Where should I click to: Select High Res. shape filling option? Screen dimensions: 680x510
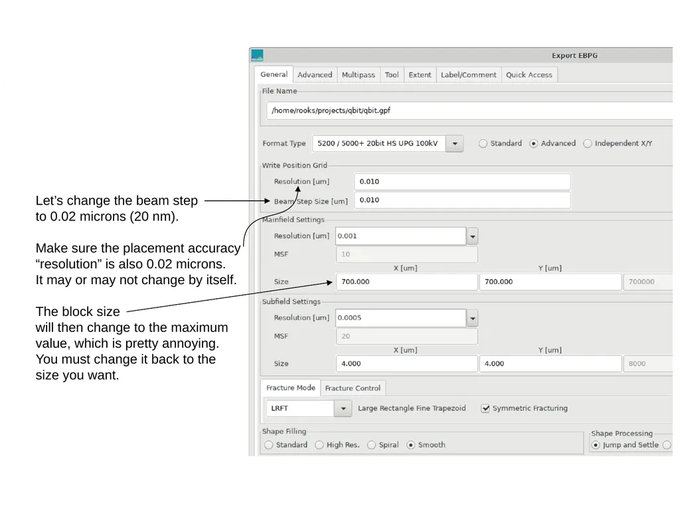pyautogui.click(x=319, y=445)
